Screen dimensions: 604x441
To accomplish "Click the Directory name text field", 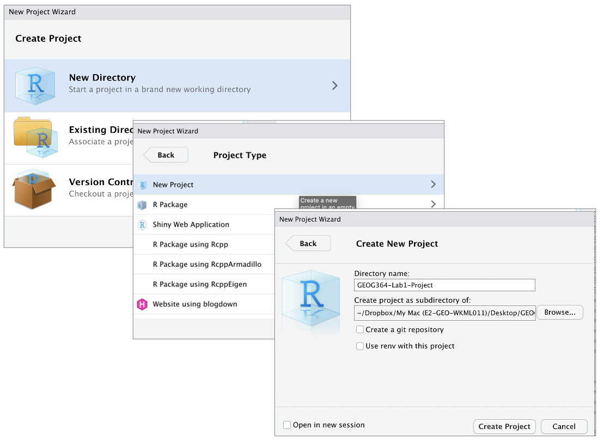I will tap(444, 285).
